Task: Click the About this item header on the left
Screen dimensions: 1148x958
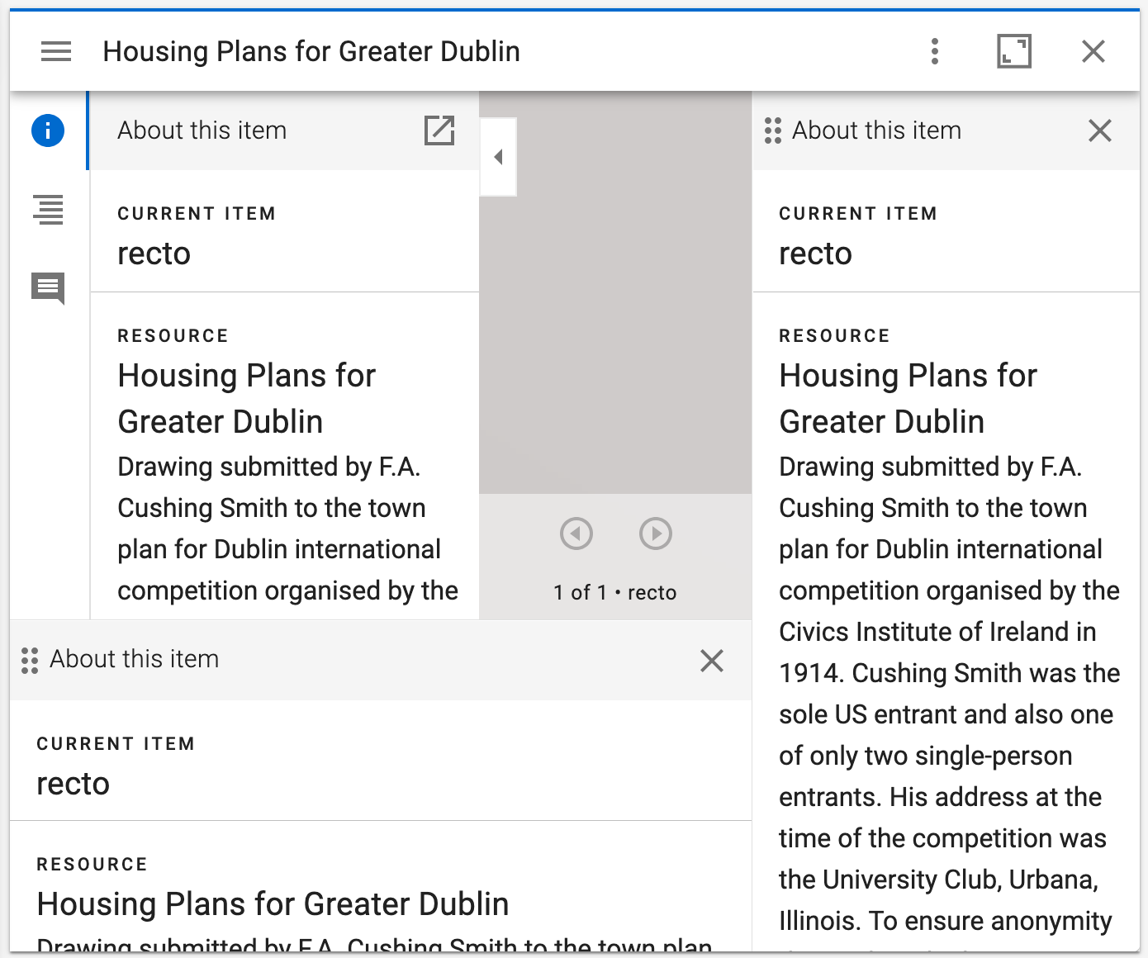Action: (202, 130)
